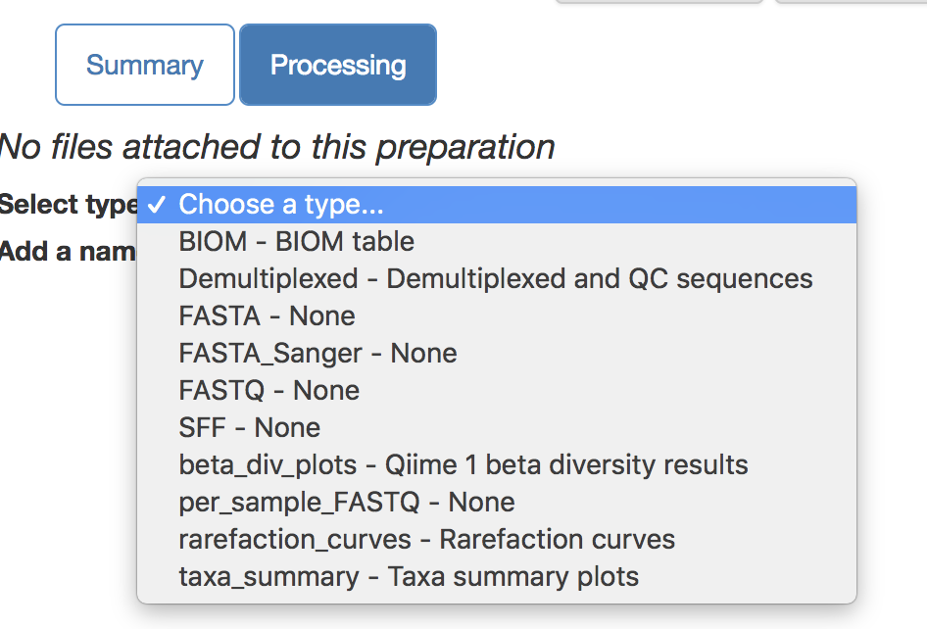Switch to the Summary tab
The height and width of the screenshot is (629, 927).
click(145, 65)
